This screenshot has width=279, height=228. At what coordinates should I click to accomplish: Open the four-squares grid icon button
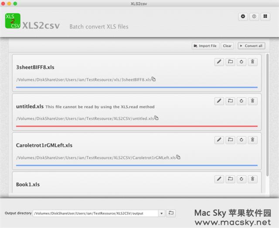click(265, 17)
